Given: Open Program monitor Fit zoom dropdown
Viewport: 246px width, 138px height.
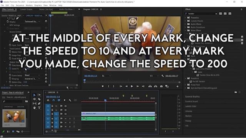Looking at the screenshot, I should point(106,76).
